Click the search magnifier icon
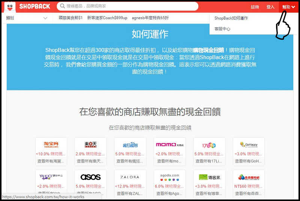300x201 pixels. coord(62,6)
